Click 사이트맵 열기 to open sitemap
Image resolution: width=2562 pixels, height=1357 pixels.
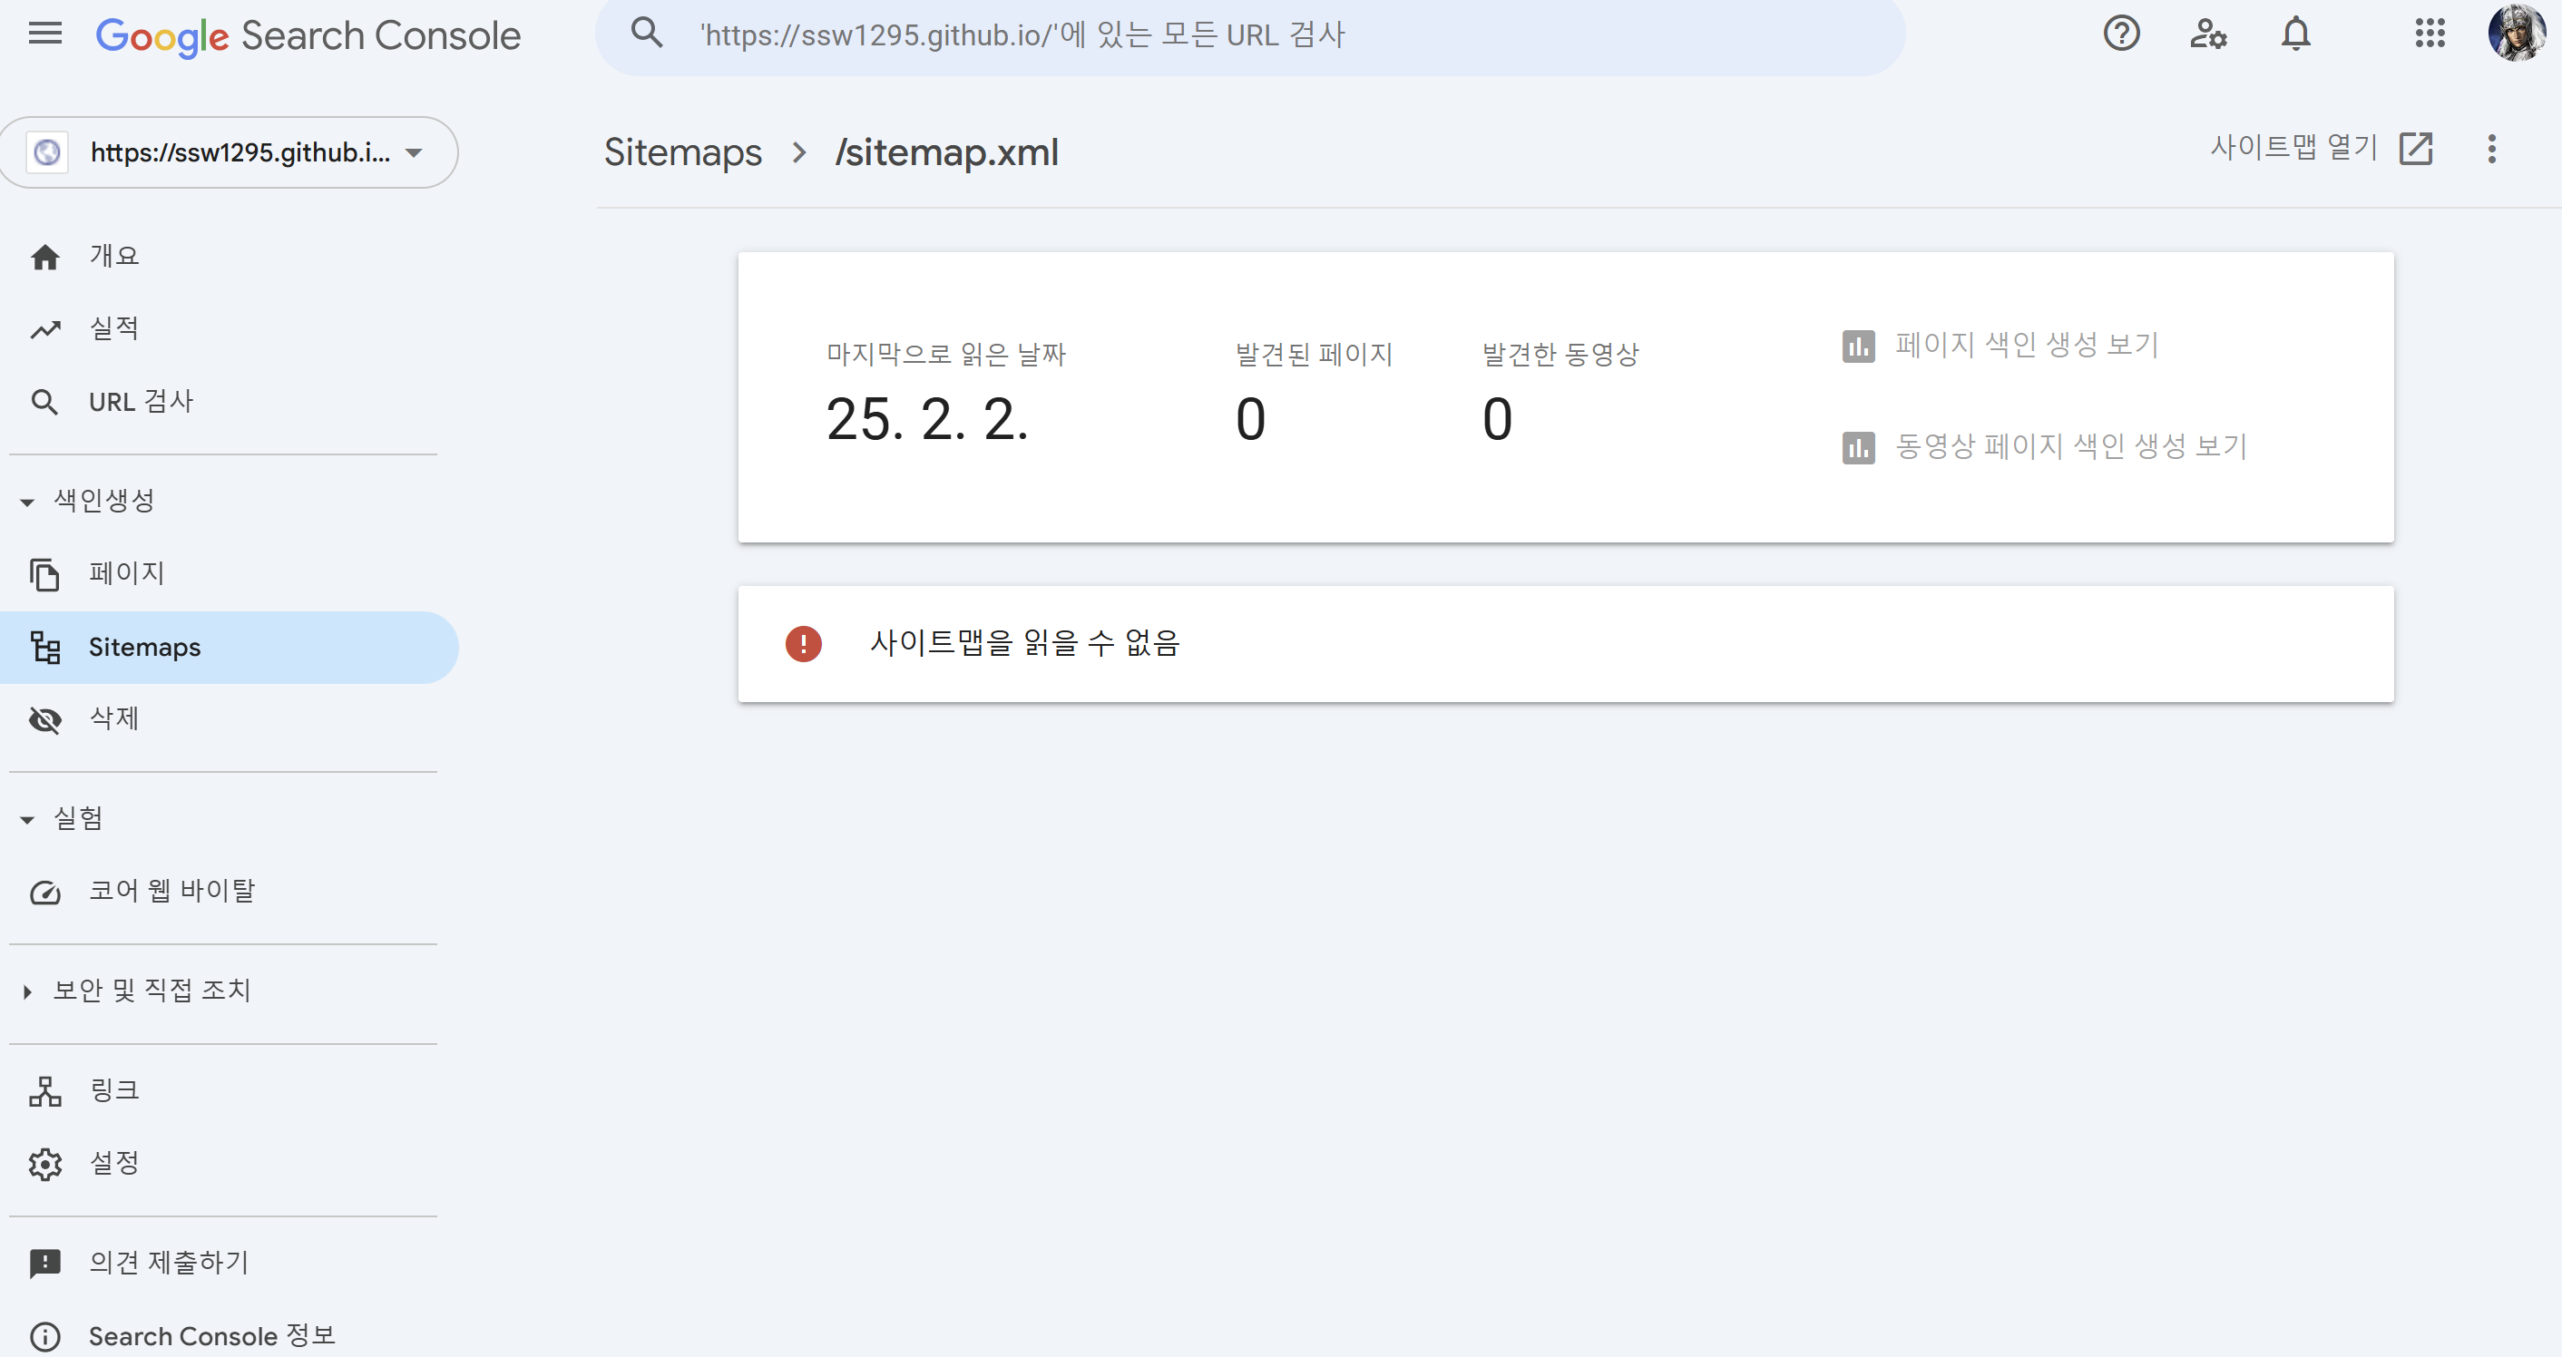pyautogui.click(x=2293, y=148)
